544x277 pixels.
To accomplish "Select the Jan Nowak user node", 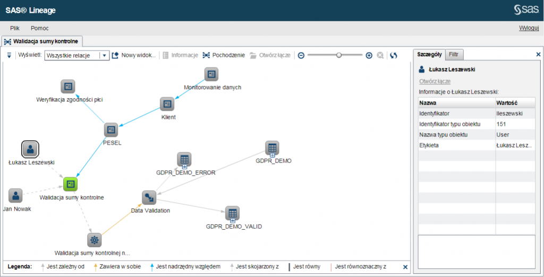I will tap(15, 196).
